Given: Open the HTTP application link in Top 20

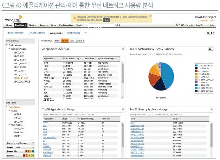Looking at the screenshot, I should point(45,123).
